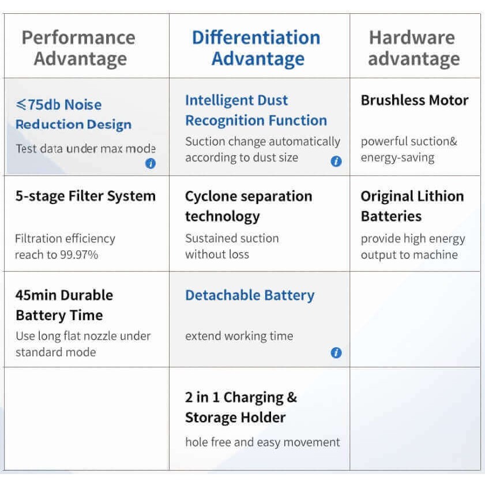Open the Detachable Battery link
This screenshot has height=485, width=485.
pos(249,295)
